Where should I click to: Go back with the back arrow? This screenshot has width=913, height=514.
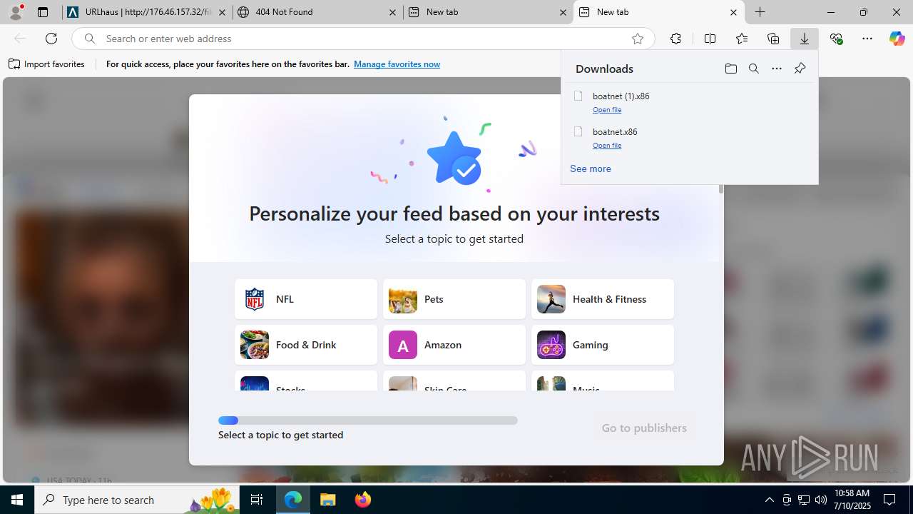click(x=20, y=39)
